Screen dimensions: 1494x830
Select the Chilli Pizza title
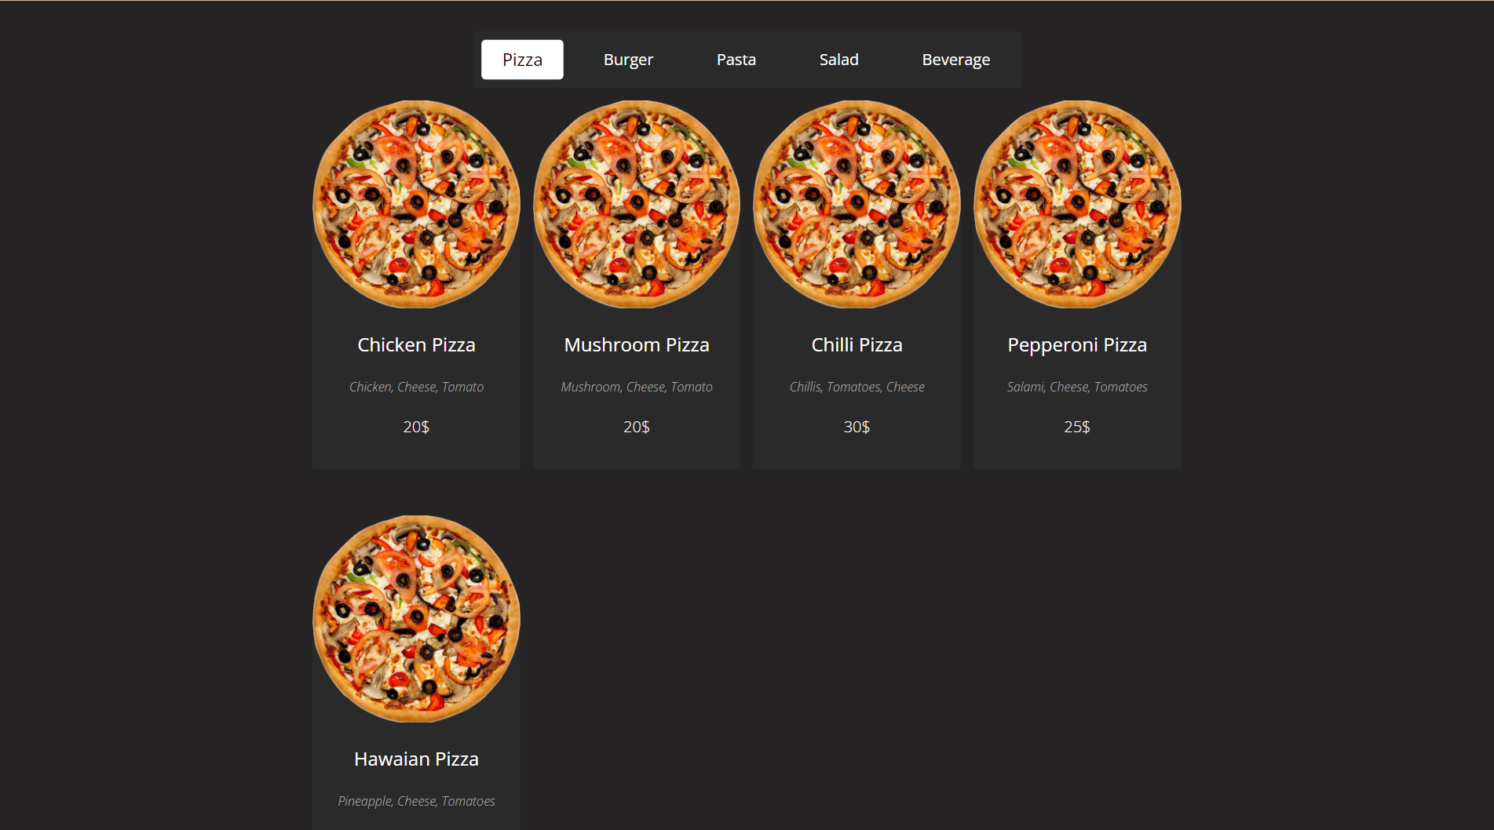tap(856, 344)
